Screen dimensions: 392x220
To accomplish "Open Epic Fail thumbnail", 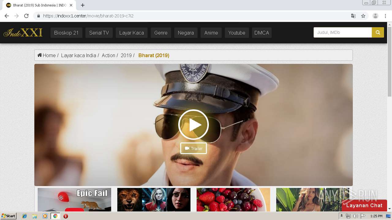I will pyautogui.click(x=74, y=200).
